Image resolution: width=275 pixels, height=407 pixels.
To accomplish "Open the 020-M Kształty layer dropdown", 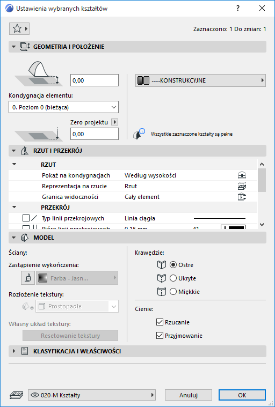I will (x=92, y=395).
